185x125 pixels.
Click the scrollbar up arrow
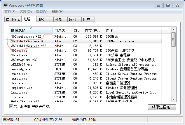pyautogui.click(x=174, y=30)
